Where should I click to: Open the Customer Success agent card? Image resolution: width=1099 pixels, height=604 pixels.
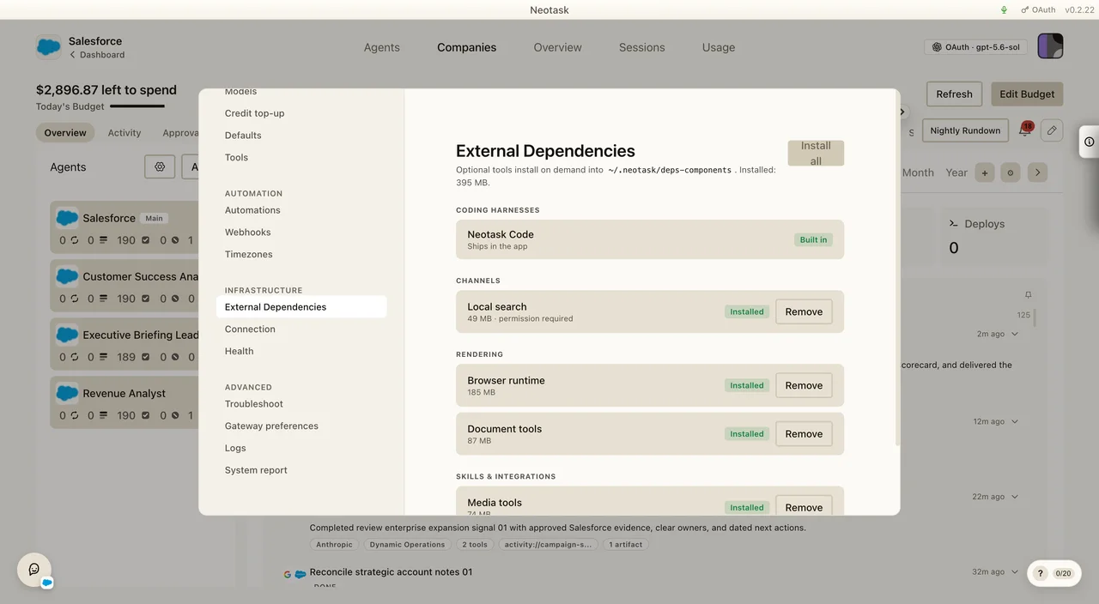[125, 285]
